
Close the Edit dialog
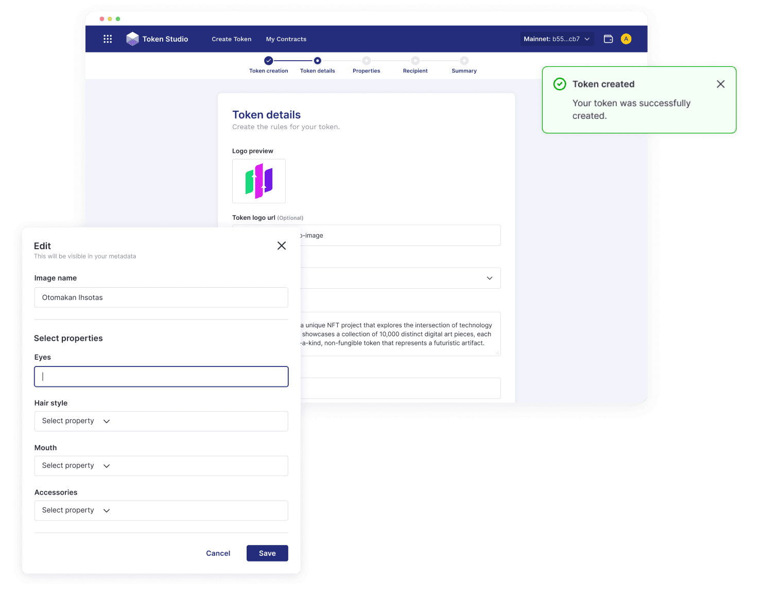pyautogui.click(x=282, y=245)
